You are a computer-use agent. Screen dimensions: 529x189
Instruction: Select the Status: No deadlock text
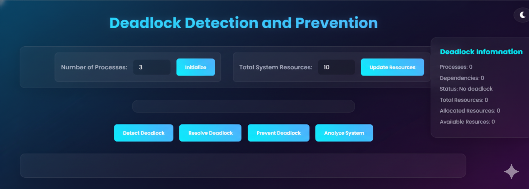point(466,89)
